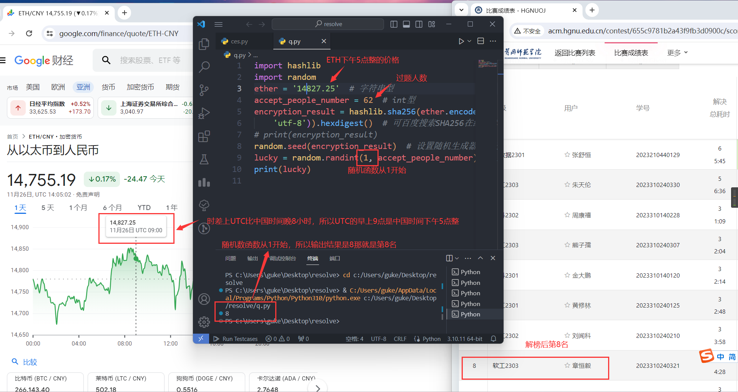
Task: Open the 比特币 (BTC / CNY) card
Action: (45, 382)
